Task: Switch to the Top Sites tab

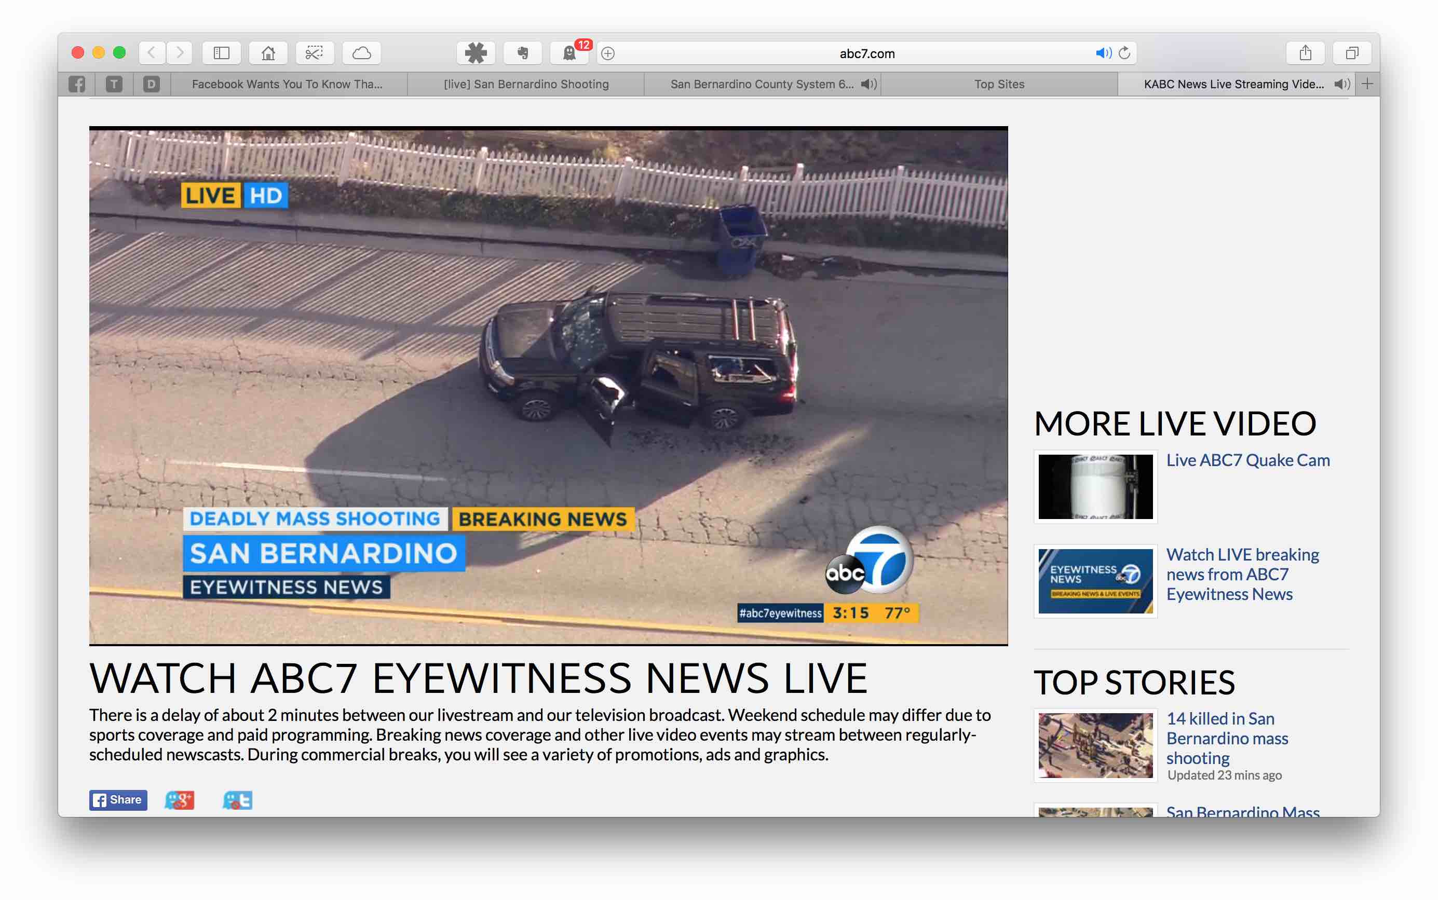Action: click(x=999, y=84)
